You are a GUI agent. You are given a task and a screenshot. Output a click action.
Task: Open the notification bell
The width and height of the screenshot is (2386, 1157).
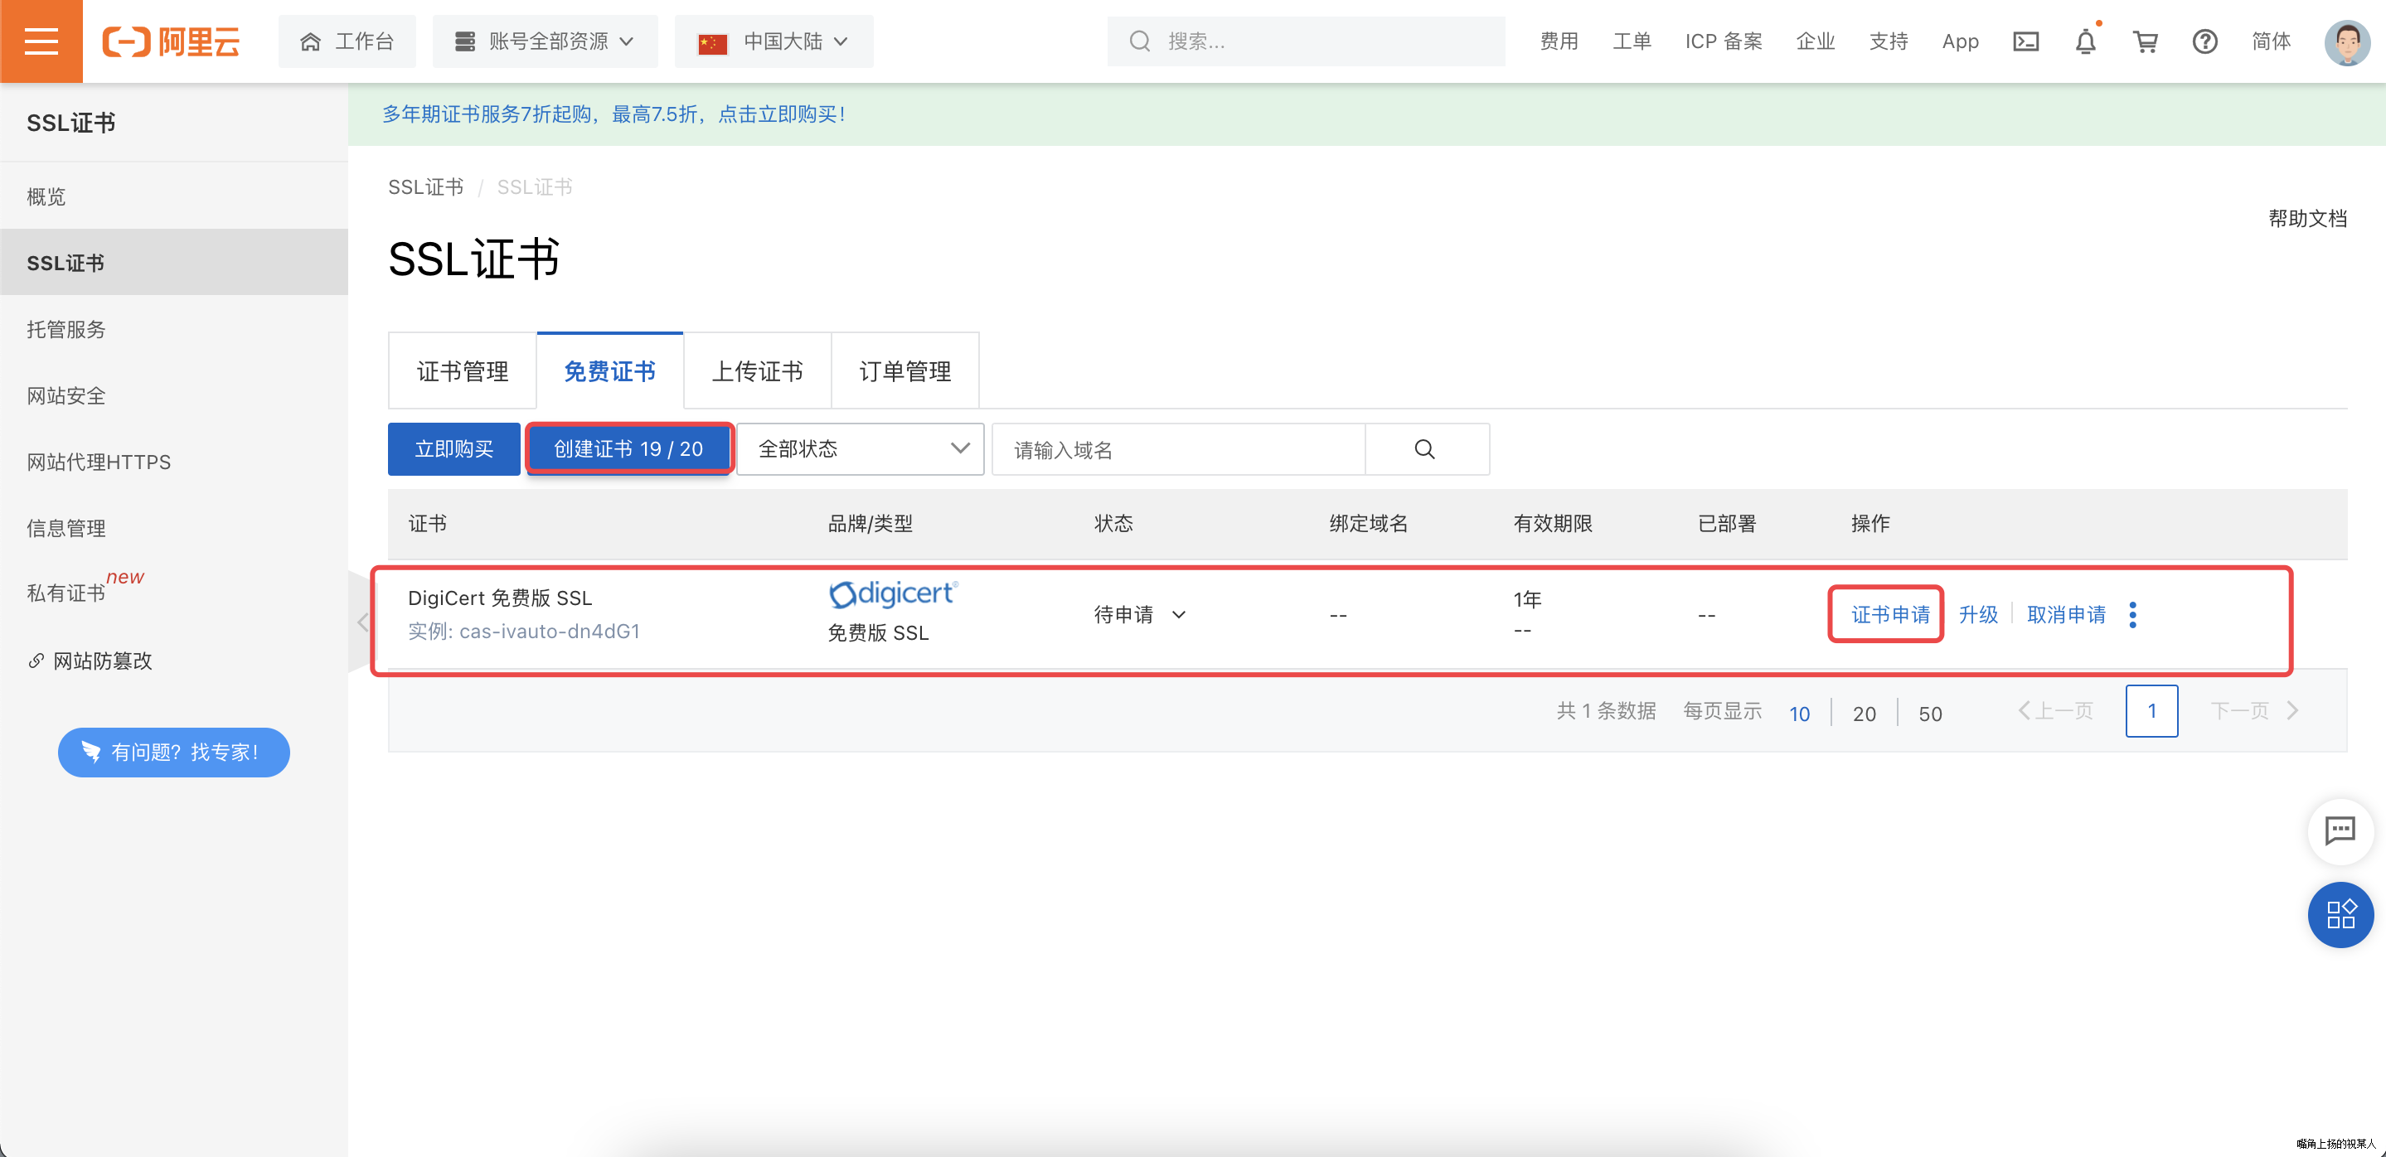[2085, 41]
